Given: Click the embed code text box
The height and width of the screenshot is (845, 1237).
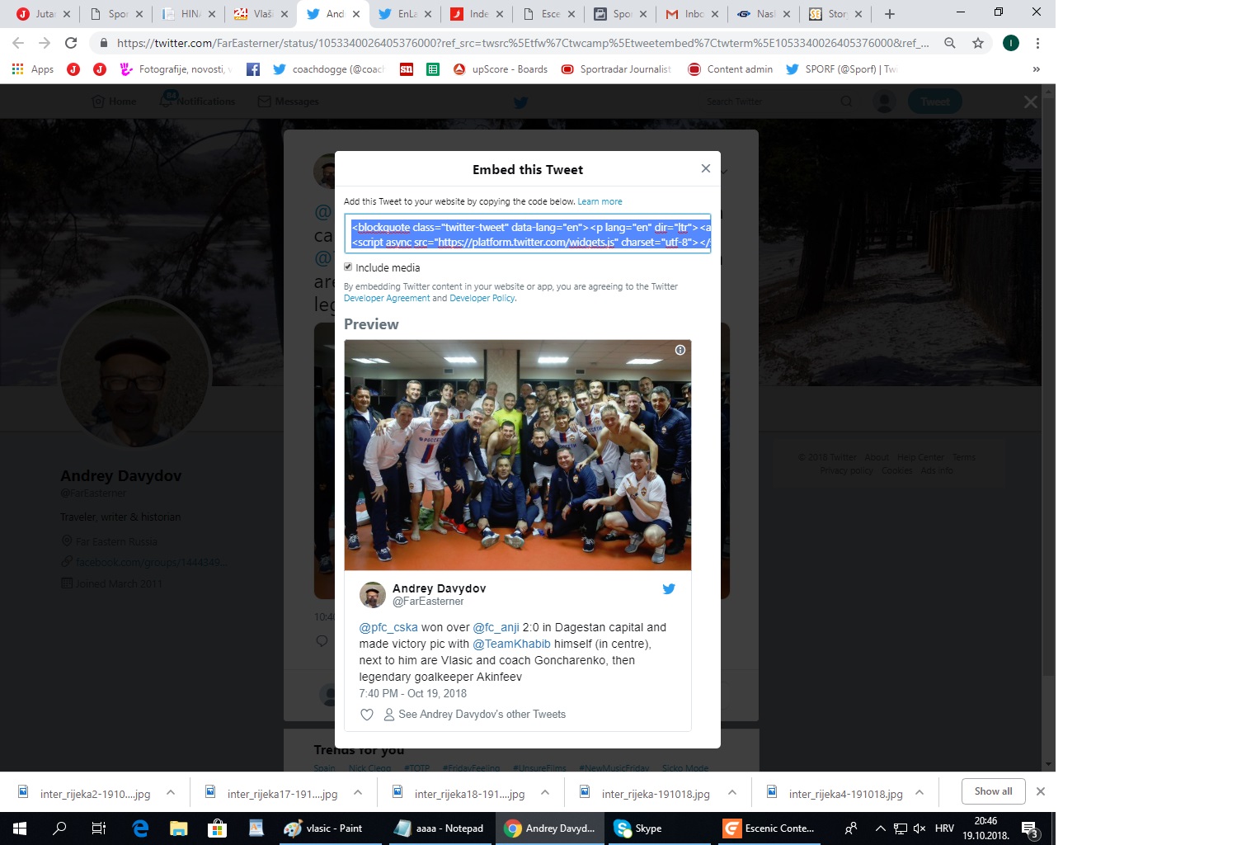Looking at the screenshot, I should (x=528, y=234).
